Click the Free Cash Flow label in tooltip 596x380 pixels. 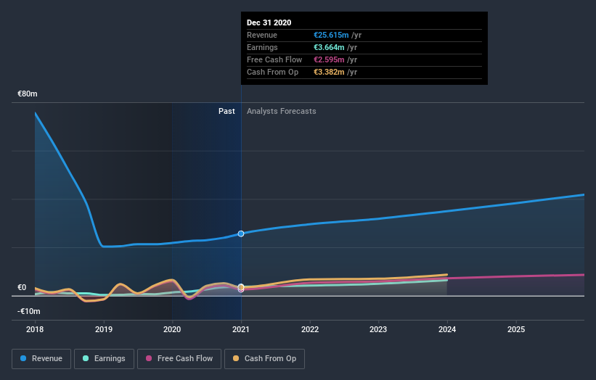pos(274,59)
